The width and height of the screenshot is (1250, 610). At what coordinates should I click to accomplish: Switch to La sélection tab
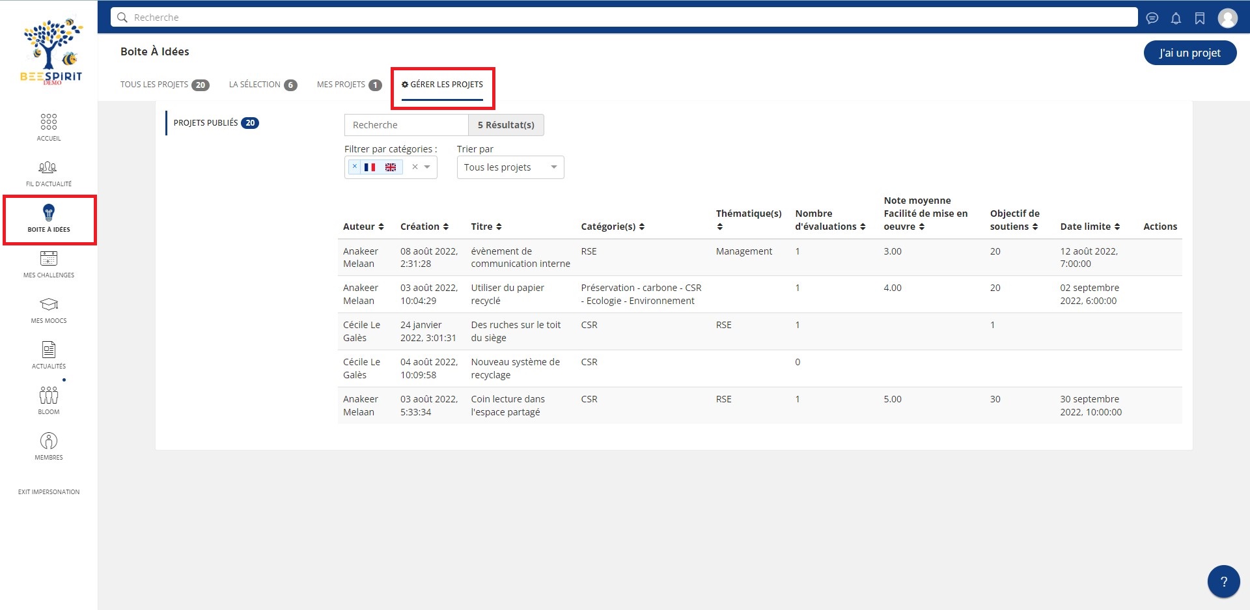pos(263,85)
